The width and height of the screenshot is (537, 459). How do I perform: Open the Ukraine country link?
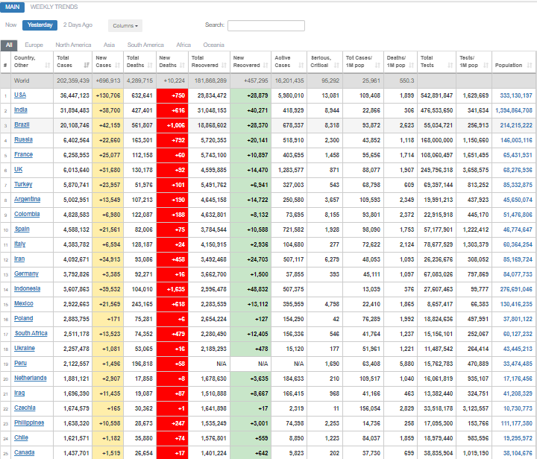point(25,348)
